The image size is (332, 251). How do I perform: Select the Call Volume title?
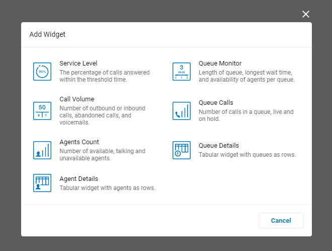[x=77, y=99]
